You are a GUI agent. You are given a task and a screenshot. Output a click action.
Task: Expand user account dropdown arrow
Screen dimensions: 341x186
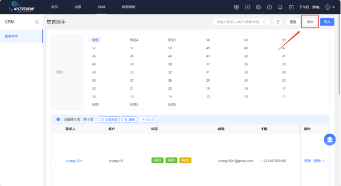[334, 7]
